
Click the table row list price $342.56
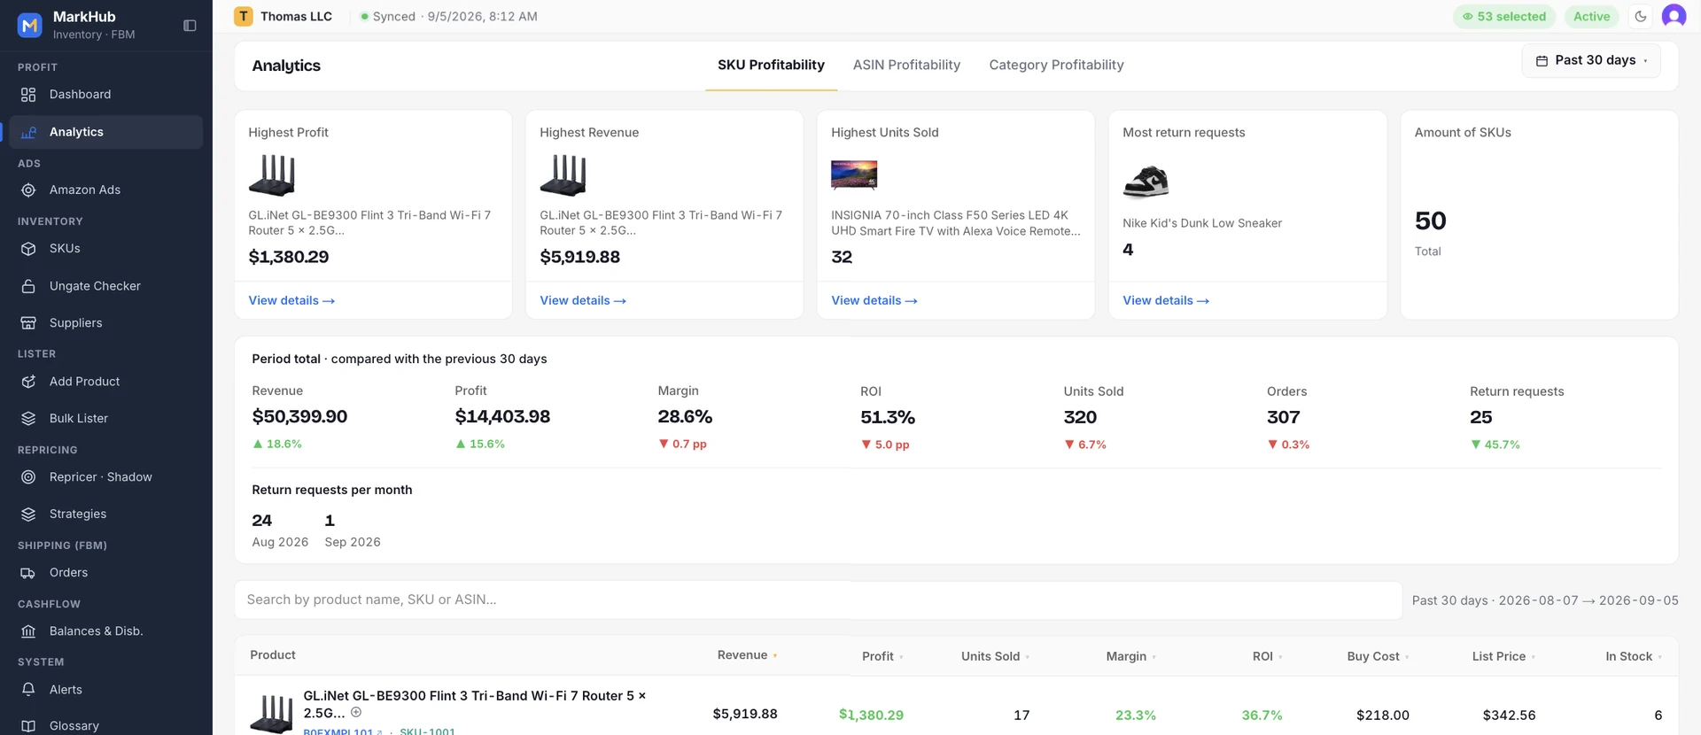[1509, 715]
